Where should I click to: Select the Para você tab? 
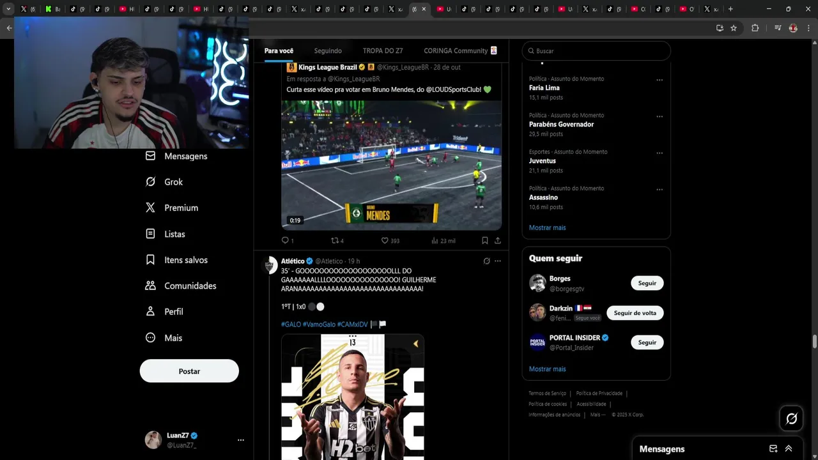(279, 51)
